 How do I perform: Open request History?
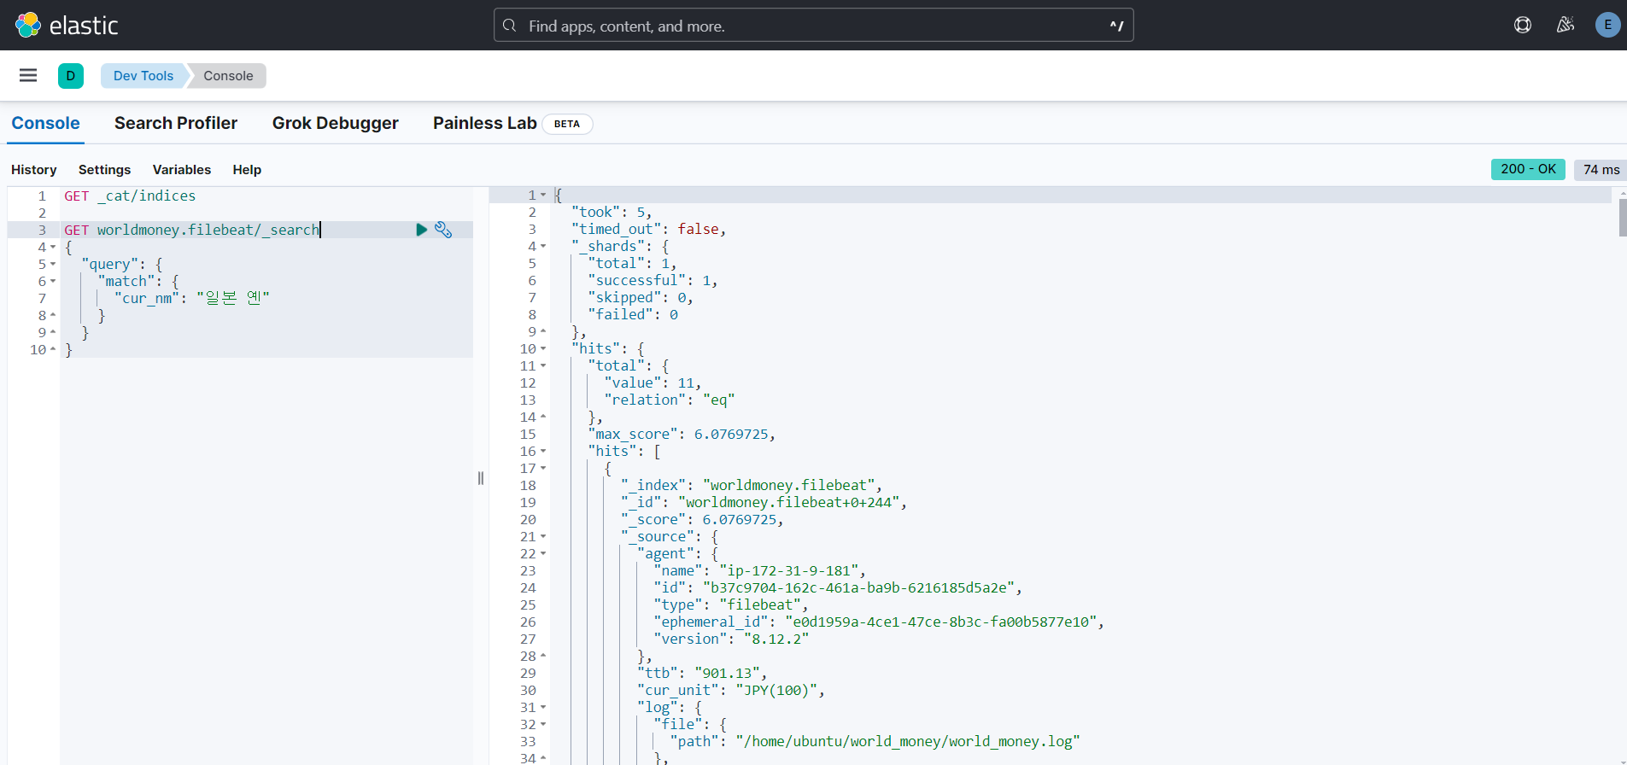tap(34, 169)
